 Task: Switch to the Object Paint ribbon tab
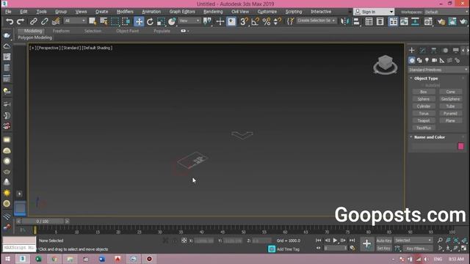pos(127,31)
